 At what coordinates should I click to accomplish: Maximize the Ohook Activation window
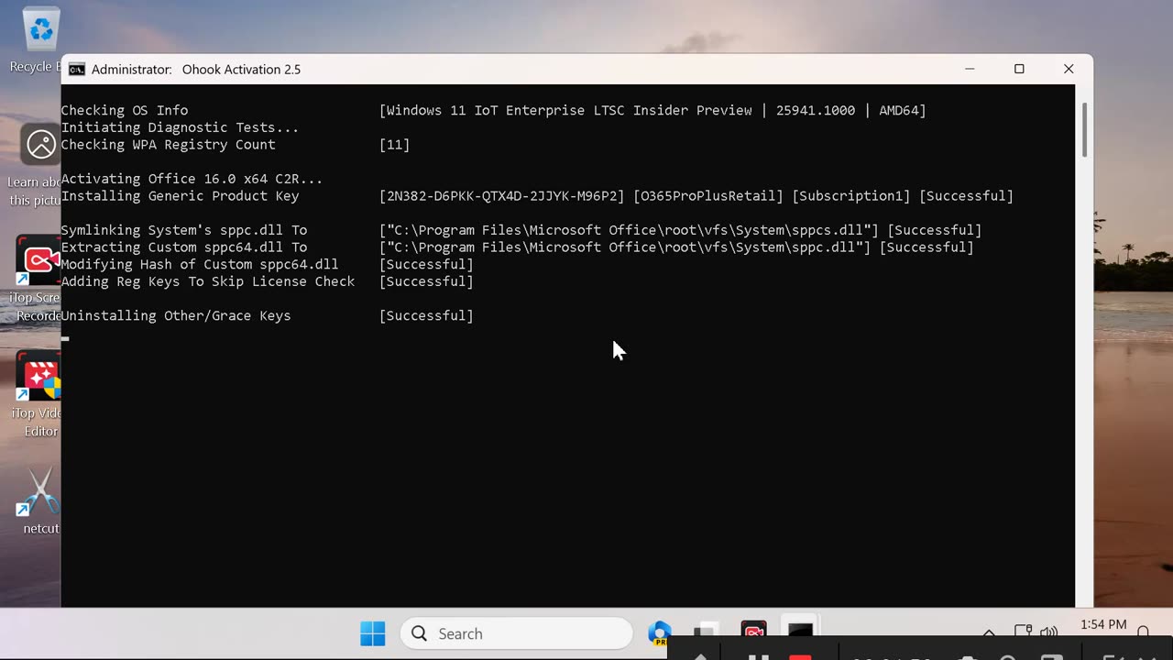click(x=1019, y=70)
